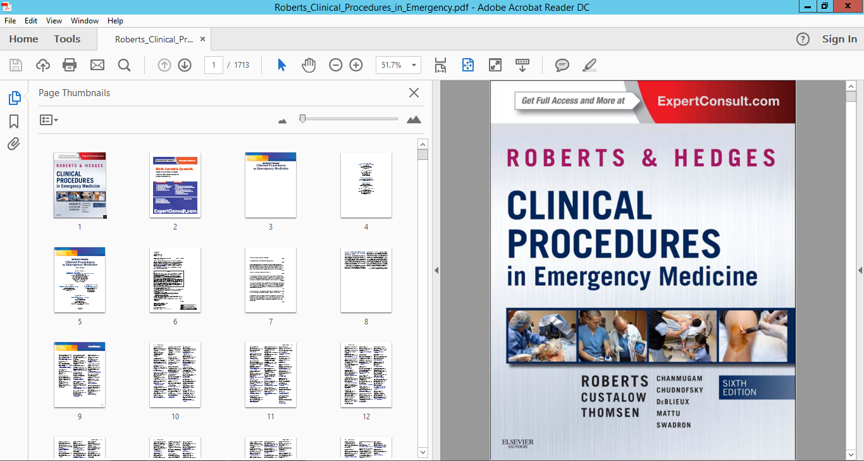Open Attachments paperclip sidebar icon

coord(14,144)
